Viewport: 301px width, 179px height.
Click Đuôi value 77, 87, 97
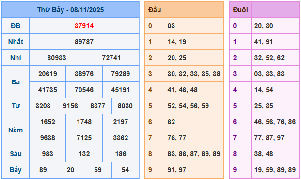click(269, 138)
